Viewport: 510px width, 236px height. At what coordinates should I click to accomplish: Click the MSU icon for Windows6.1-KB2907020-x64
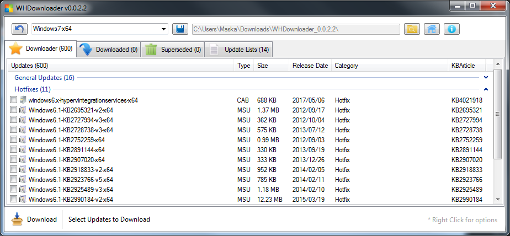pos(23,159)
